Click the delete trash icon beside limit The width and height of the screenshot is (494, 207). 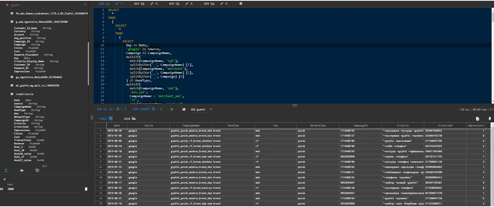86,189
